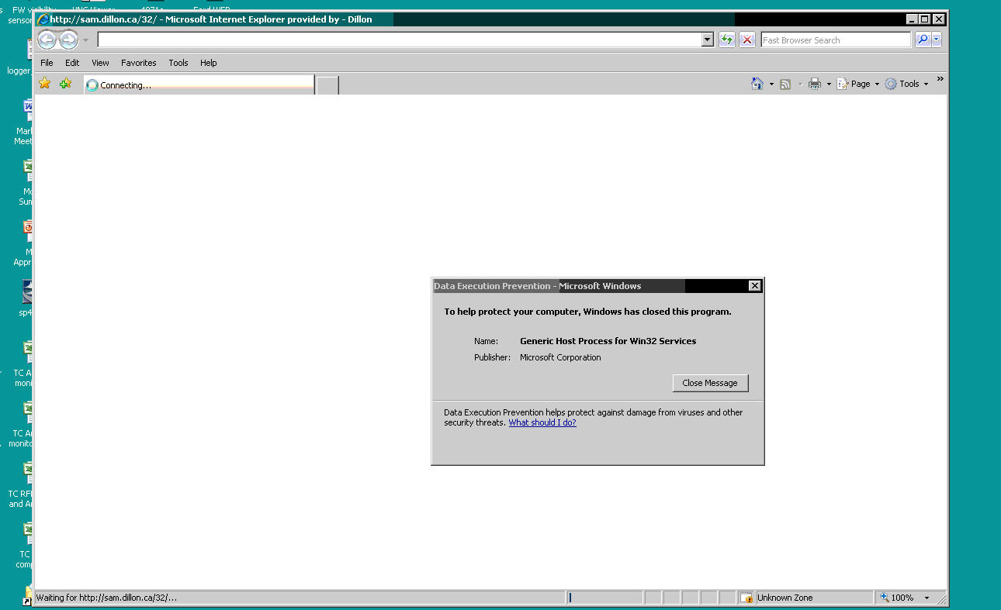Image resolution: width=1001 pixels, height=610 pixels.
Task: Open Favorites Center star icon
Action: [x=44, y=82]
